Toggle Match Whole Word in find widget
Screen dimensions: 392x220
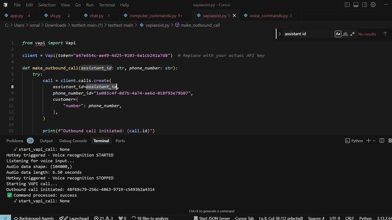[x=345, y=34]
